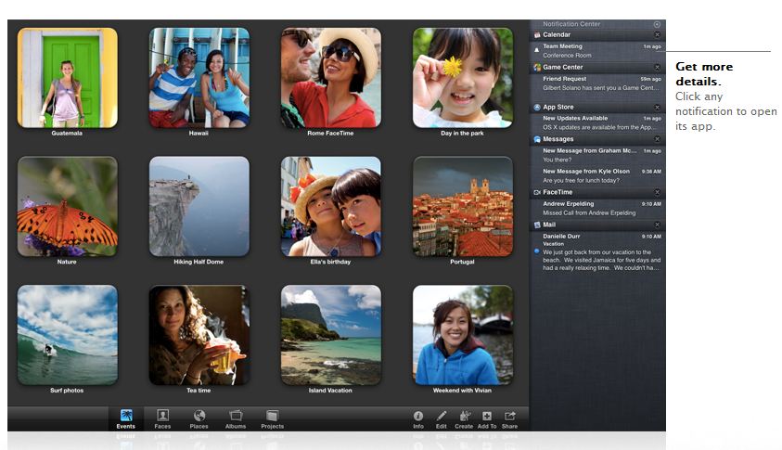Viewport: 782px width, 450px height.
Task: Select the Edit pencil tool
Action: click(442, 418)
